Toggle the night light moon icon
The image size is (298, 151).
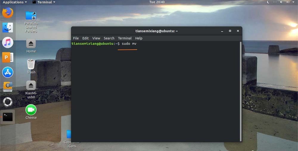tap(268, 2)
